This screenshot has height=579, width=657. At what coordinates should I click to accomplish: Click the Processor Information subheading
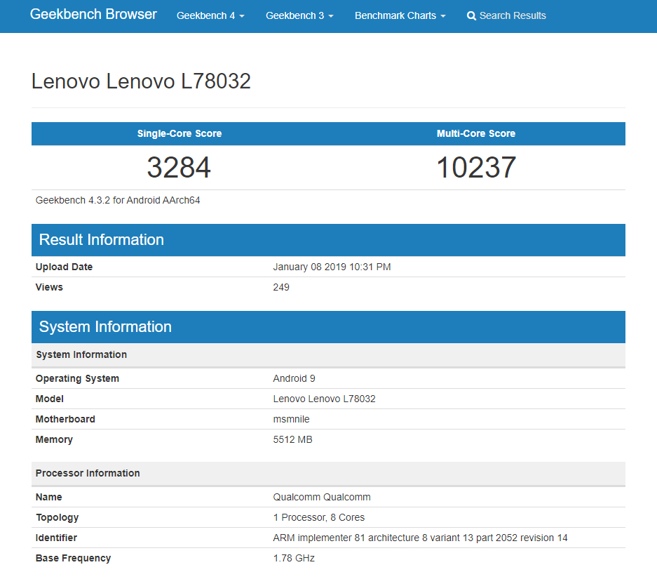point(88,473)
